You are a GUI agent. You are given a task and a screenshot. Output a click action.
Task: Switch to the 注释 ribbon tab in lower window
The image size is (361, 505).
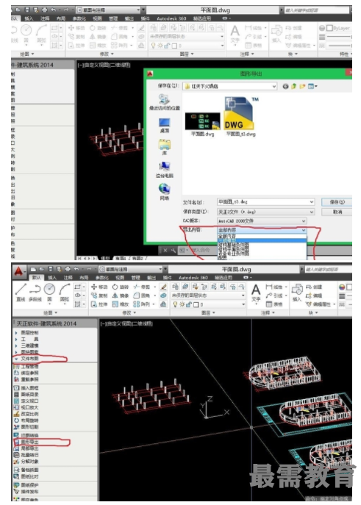point(68,278)
